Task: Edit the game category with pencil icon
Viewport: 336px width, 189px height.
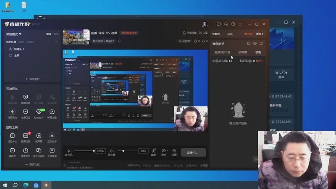Action: pos(120,41)
